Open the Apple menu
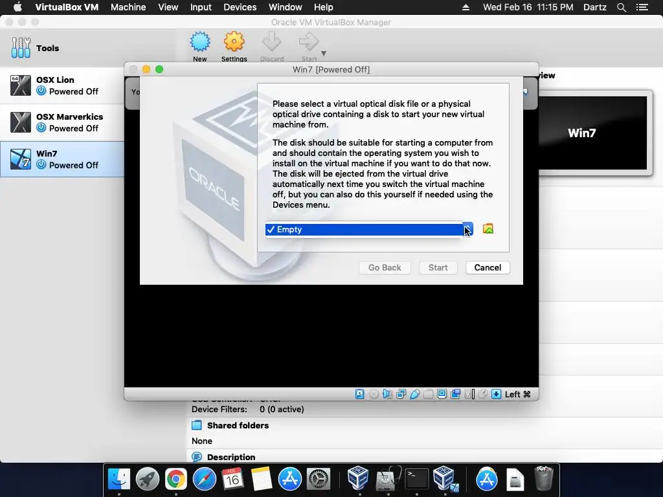Screen dimensions: 663x497 tap(17, 7)
